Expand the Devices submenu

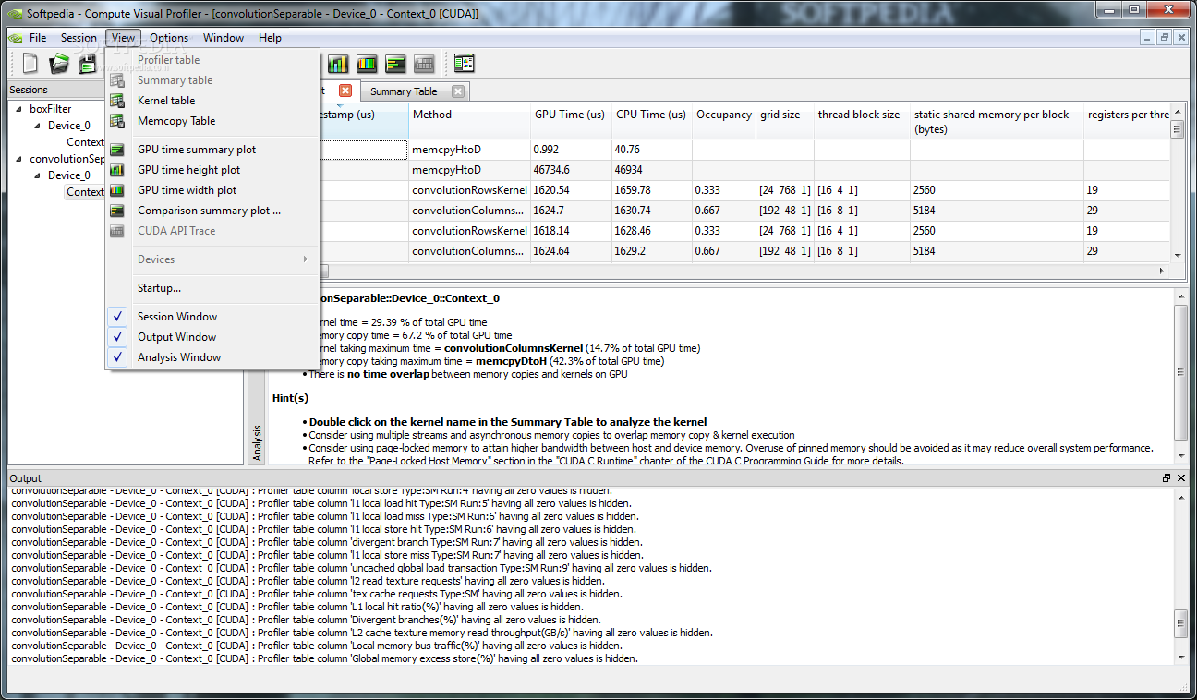coord(213,259)
